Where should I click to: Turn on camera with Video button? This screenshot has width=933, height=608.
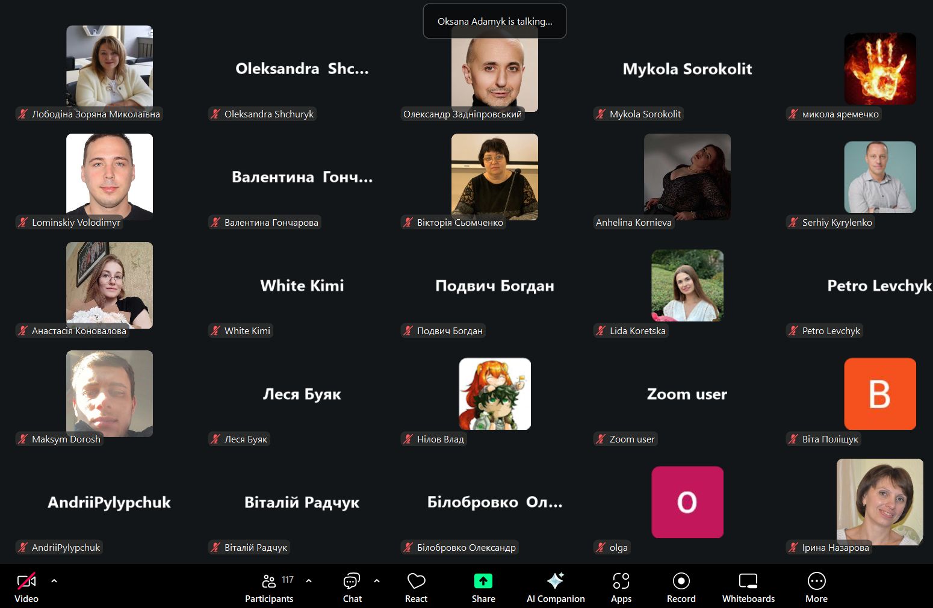[x=26, y=581]
